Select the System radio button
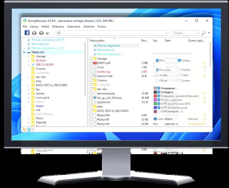The image size is (229, 188). pos(179,81)
